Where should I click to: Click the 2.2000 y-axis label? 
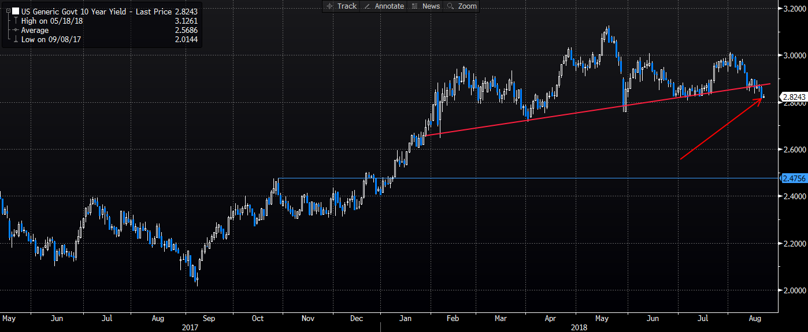pos(795,244)
